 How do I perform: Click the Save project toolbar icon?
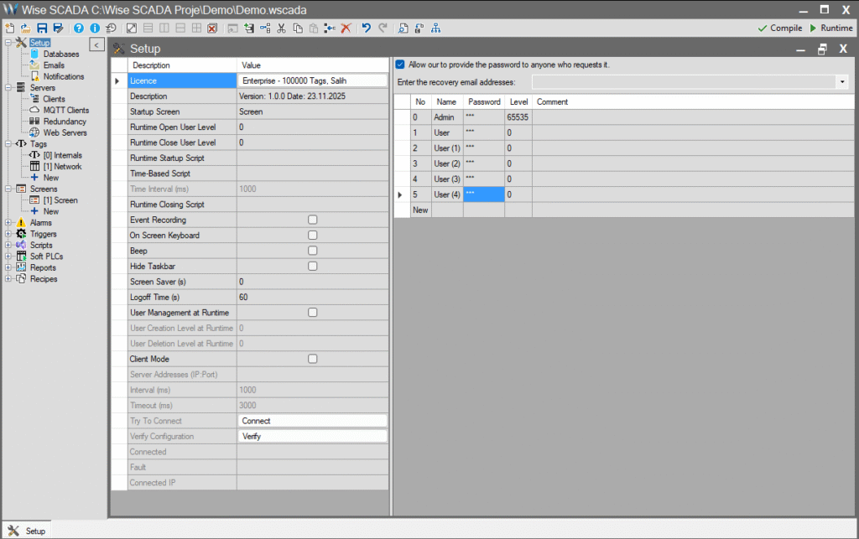40,28
